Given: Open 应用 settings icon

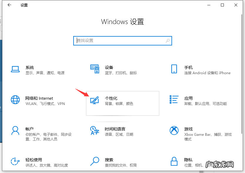Looking at the screenshot, I should 174,100.
